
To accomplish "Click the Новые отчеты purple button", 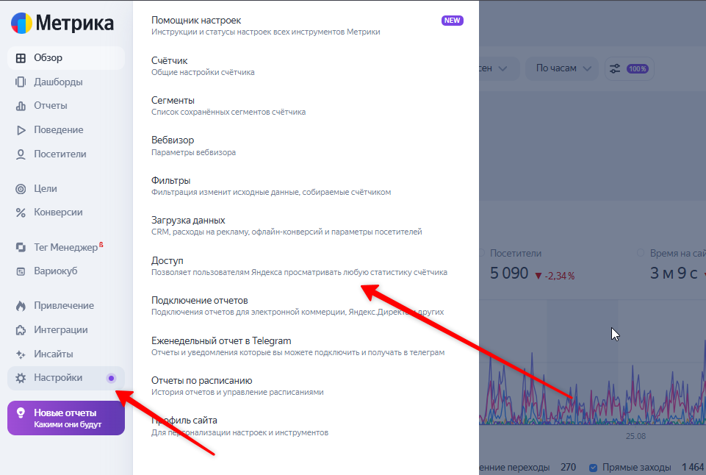I will [66, 418].
